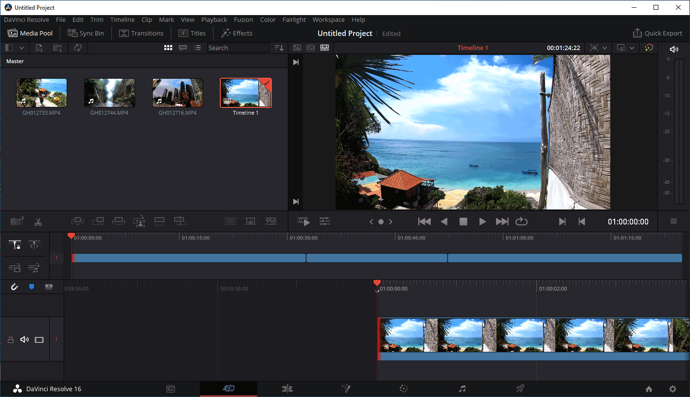Open the Deliver page rocket icon
Image resolution: width=690 pixels, height=397 pixels.
520,389
